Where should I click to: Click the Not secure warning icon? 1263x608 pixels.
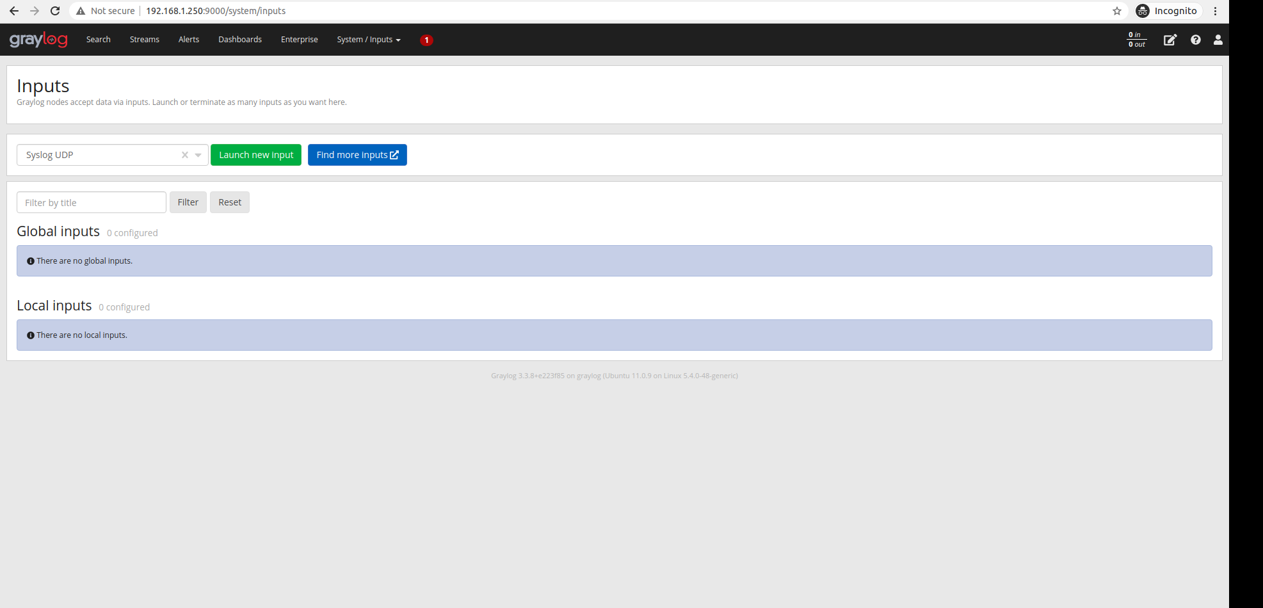81,11
